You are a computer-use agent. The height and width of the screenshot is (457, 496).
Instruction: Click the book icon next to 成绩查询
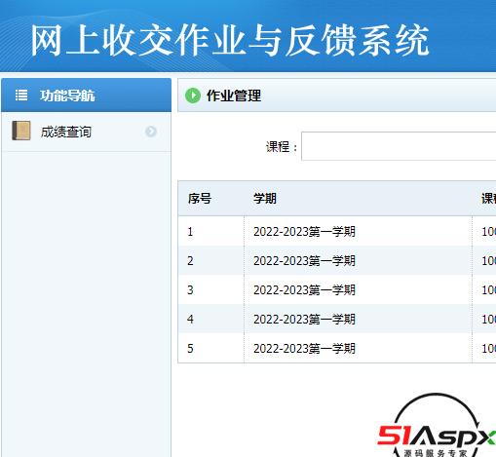(x=21, y=131)
